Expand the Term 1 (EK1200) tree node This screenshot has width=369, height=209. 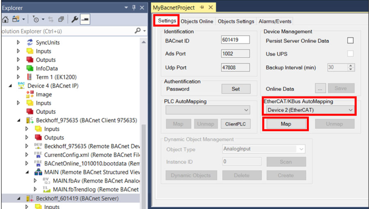click(18, 77)
